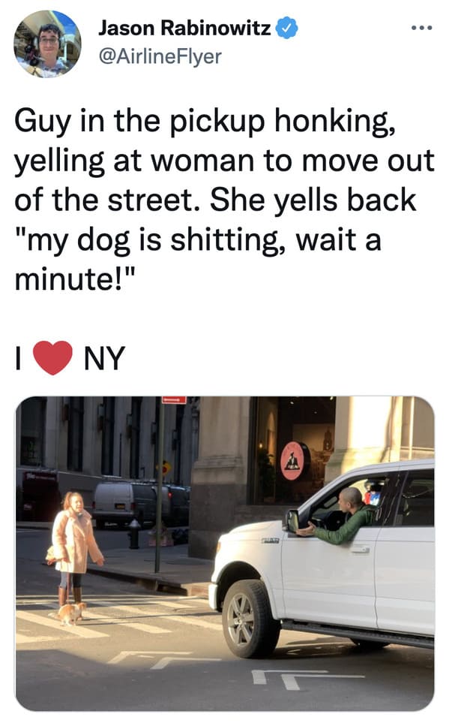The image size is (449, 726).
Task: Click the red street sign atop pole
Action: (174, 399)
